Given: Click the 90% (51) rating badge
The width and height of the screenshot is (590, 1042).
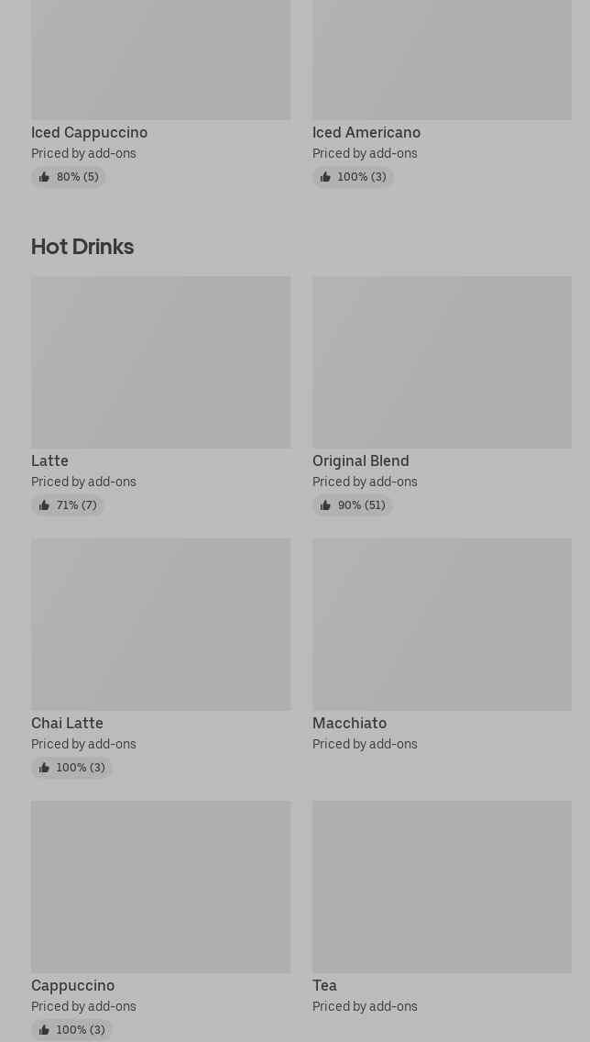Looking at the screenshot, I should tap(353, 505).
